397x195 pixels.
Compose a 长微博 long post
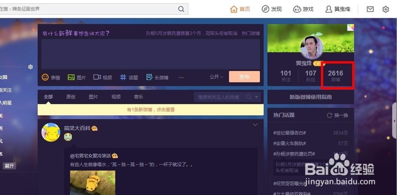tap(157, 77)
